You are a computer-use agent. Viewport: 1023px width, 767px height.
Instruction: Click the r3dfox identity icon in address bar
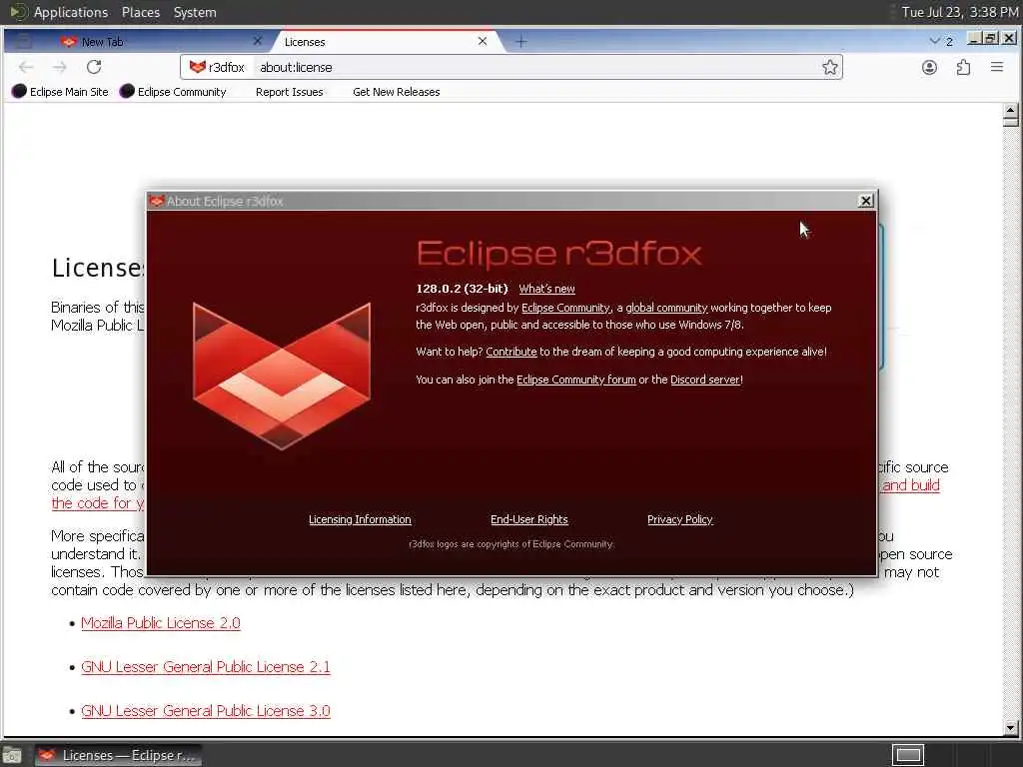[217, 67]
